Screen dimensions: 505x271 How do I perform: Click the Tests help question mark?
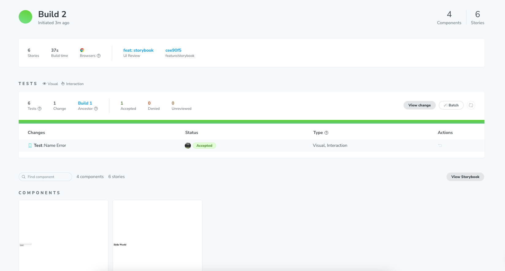click(40, 109)
